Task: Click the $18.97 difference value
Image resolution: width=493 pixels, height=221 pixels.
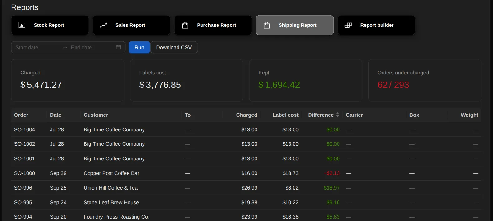Action: tap(332, 188)
